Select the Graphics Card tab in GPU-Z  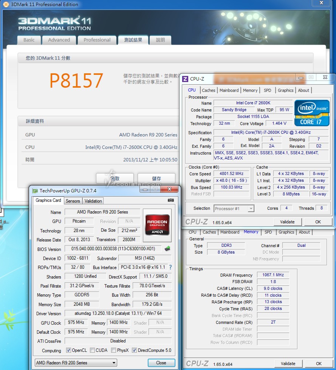coord(48,200)
